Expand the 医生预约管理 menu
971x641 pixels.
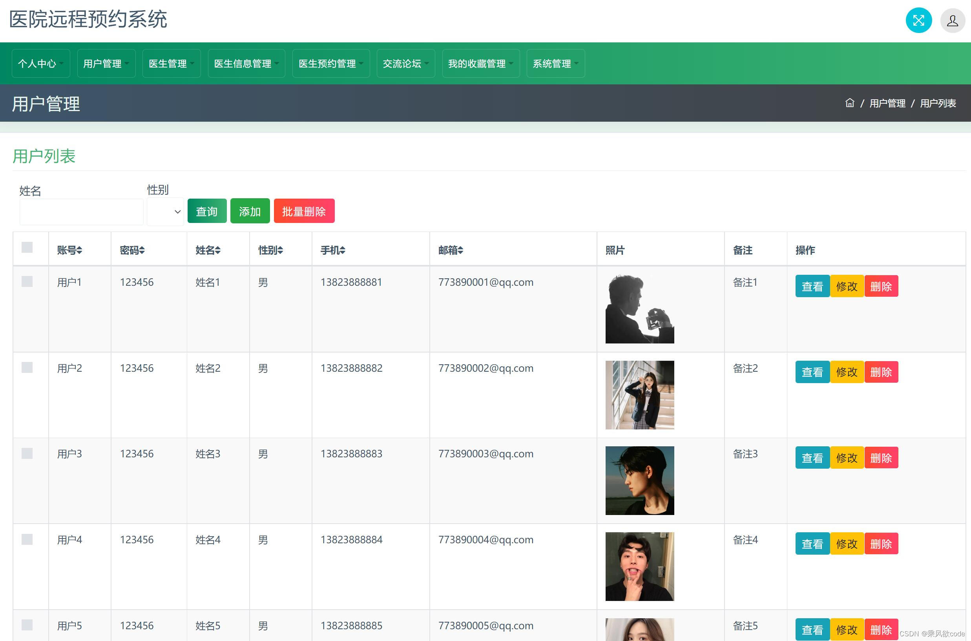click(330, 63)
